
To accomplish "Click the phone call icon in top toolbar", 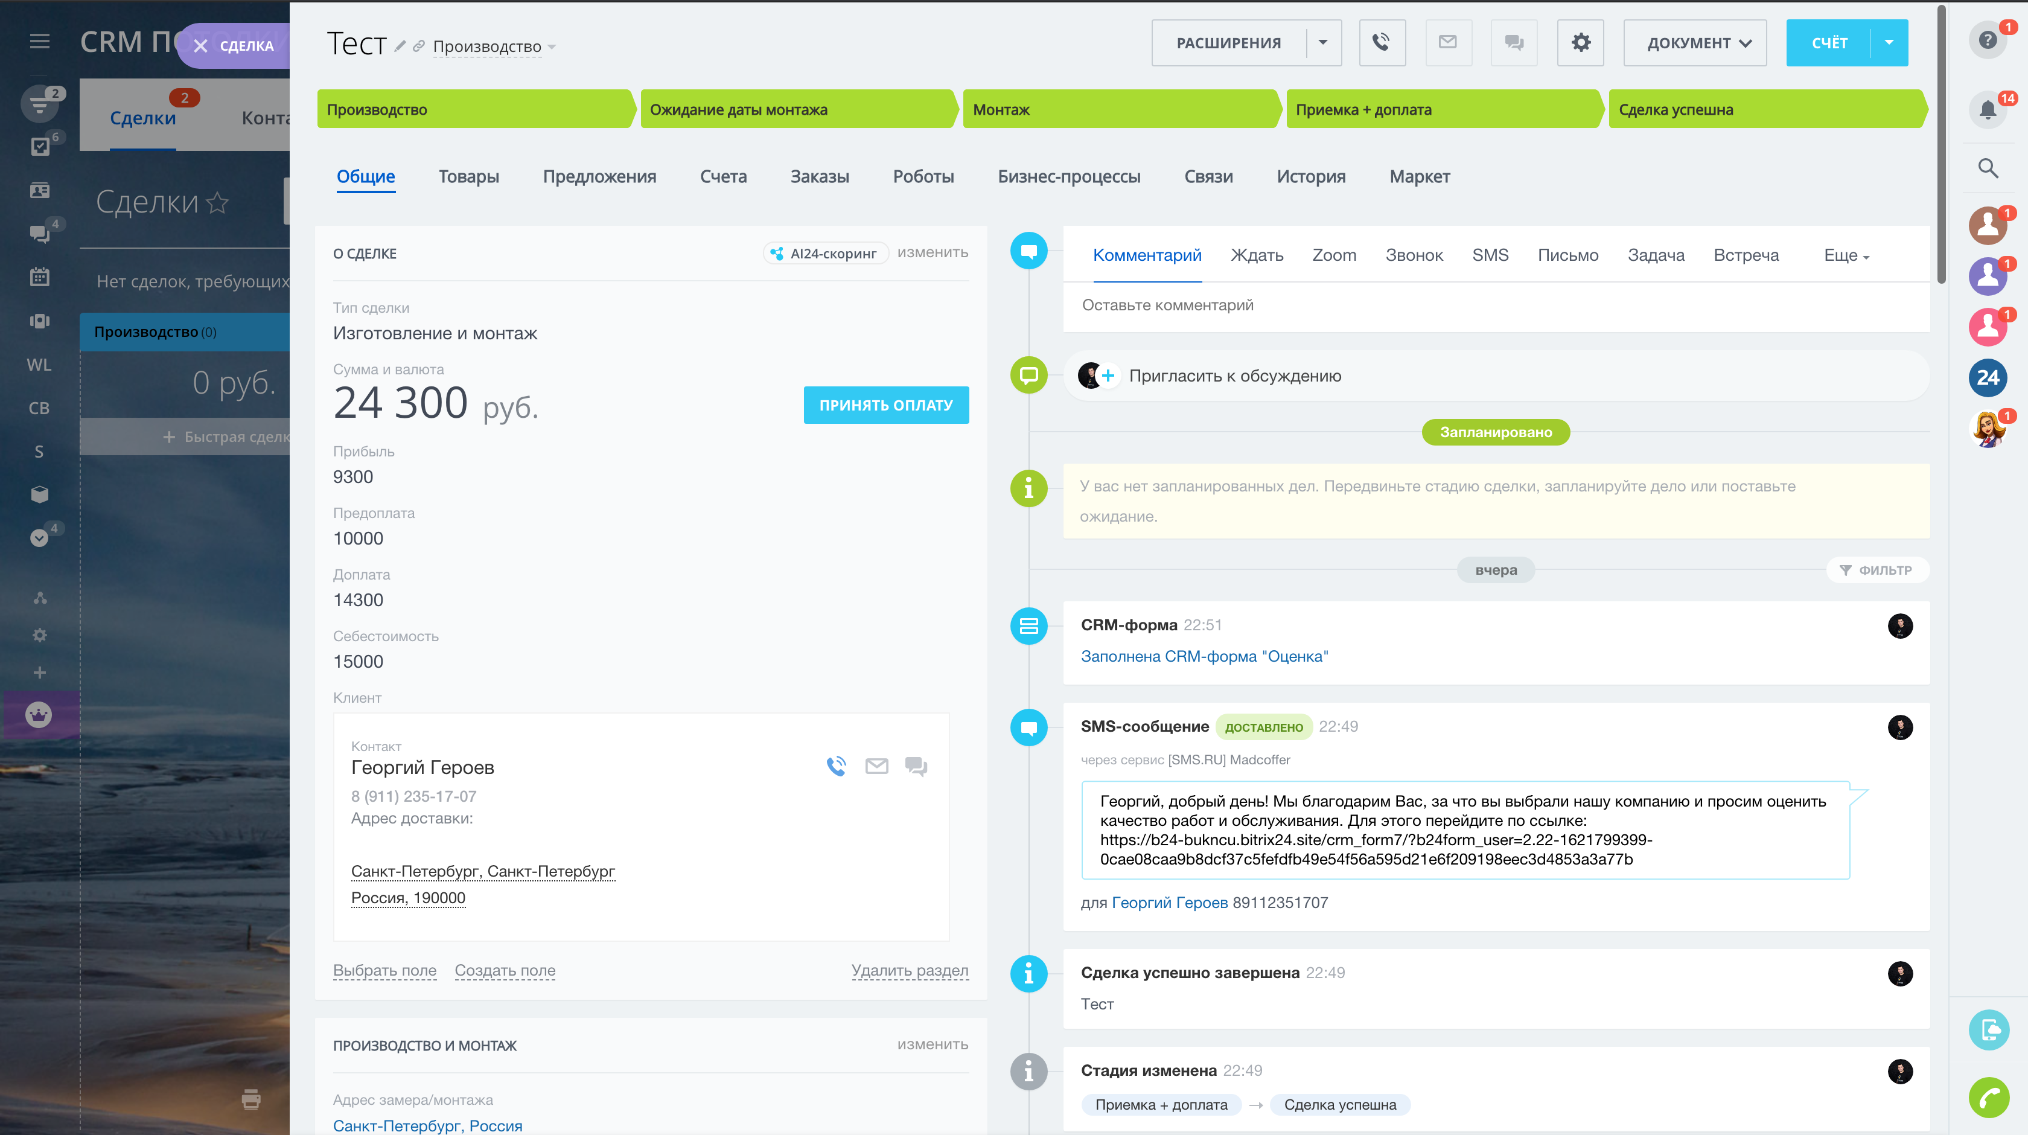I will pyautogui.click(x=1381, y=42).
